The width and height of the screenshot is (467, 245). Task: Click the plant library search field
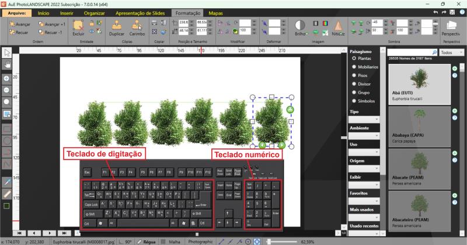410,52
